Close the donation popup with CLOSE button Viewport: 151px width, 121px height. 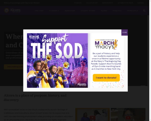click(125, 33)
